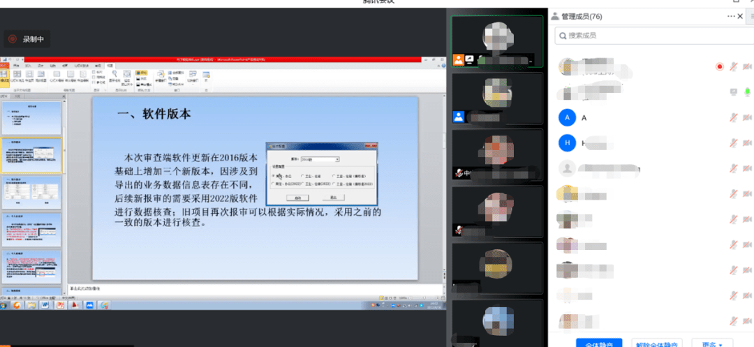
Task: Toggle Gridlines checkbox in Show group
Action: click(94, 77)
